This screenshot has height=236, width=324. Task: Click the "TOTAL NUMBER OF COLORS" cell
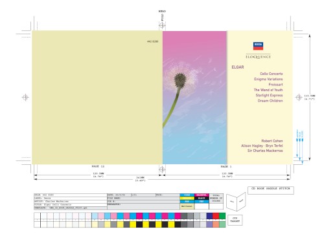[x=216, y=198]
